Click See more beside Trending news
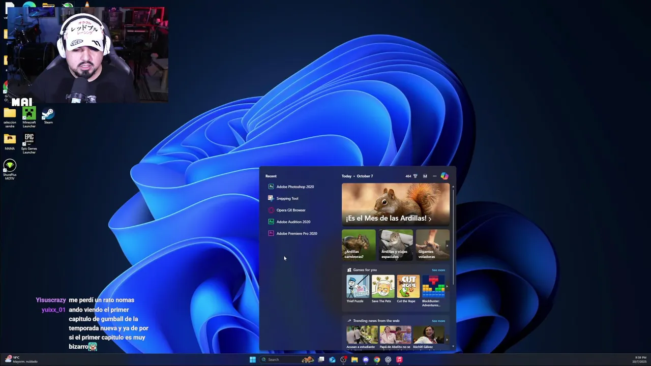The image size is (651, 366). pyautogui.click(x=438, y=321)
